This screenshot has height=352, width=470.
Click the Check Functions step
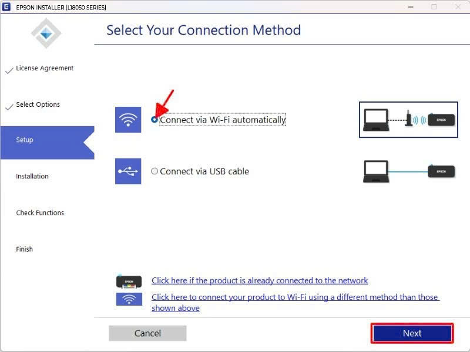click(40, 213)
